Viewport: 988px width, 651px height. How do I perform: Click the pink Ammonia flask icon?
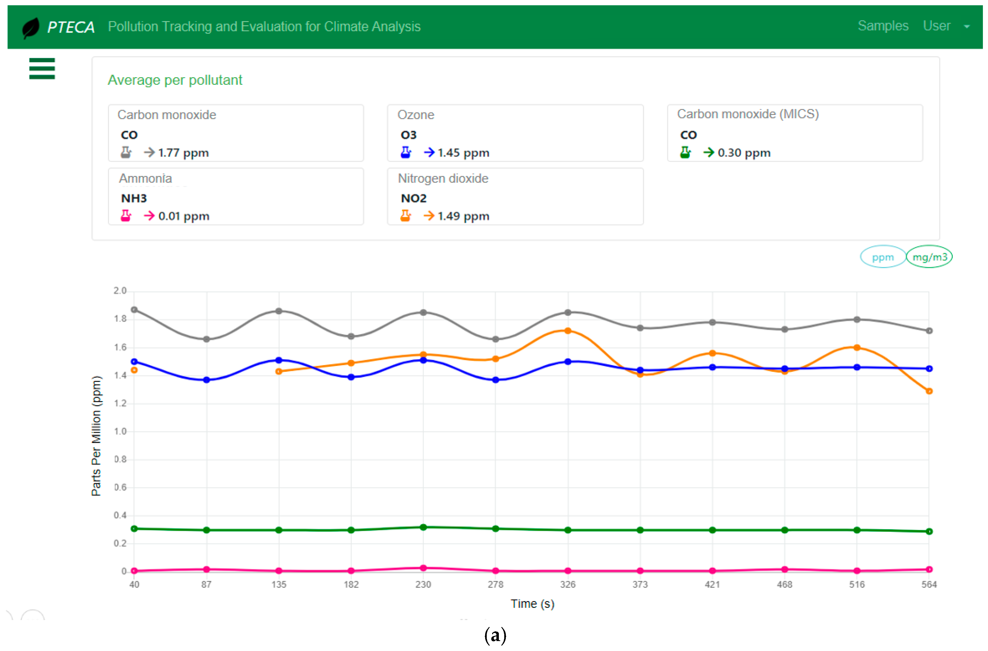(x=126, y=216)
